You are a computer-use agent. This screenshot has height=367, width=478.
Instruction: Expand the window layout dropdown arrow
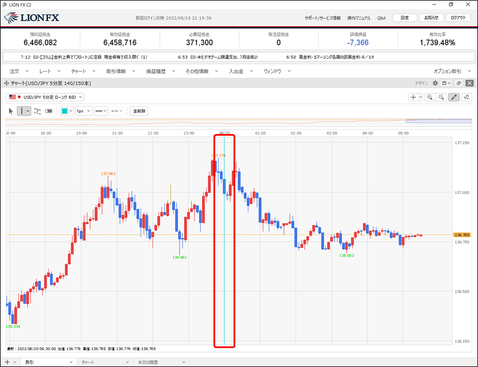click(x=449, y=83)
